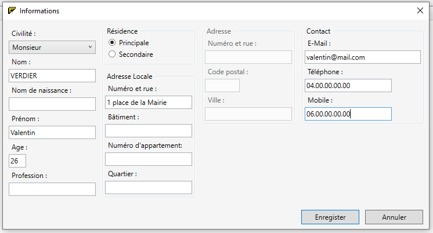This screenshot has height=233, width=433.
Task: Click the Quartier input field
Action: click(x=148, y=188)
